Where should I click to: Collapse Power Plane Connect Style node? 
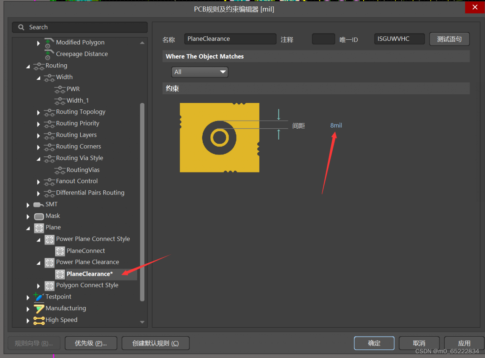click(x=39, y=240)
